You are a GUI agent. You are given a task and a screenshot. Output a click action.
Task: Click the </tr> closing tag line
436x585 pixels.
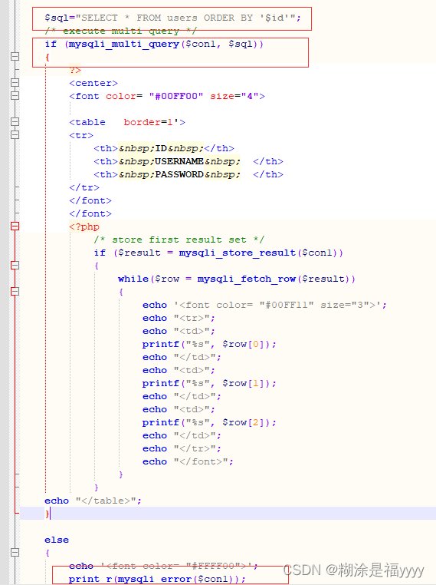coord(84,187)
